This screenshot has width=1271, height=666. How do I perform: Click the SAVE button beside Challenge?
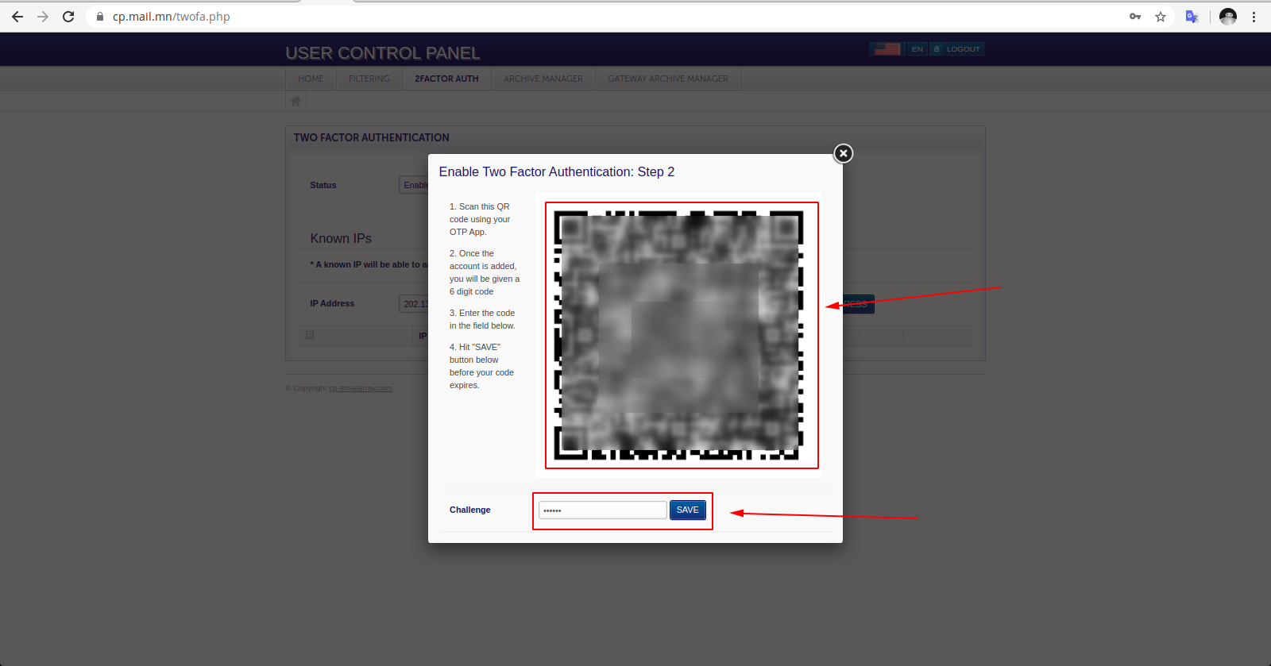pyautogui.click(x=688, y=510)
